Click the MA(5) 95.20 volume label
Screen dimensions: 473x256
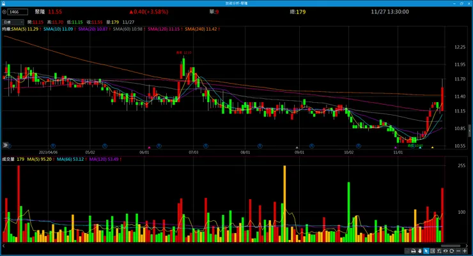coord(40,160)
